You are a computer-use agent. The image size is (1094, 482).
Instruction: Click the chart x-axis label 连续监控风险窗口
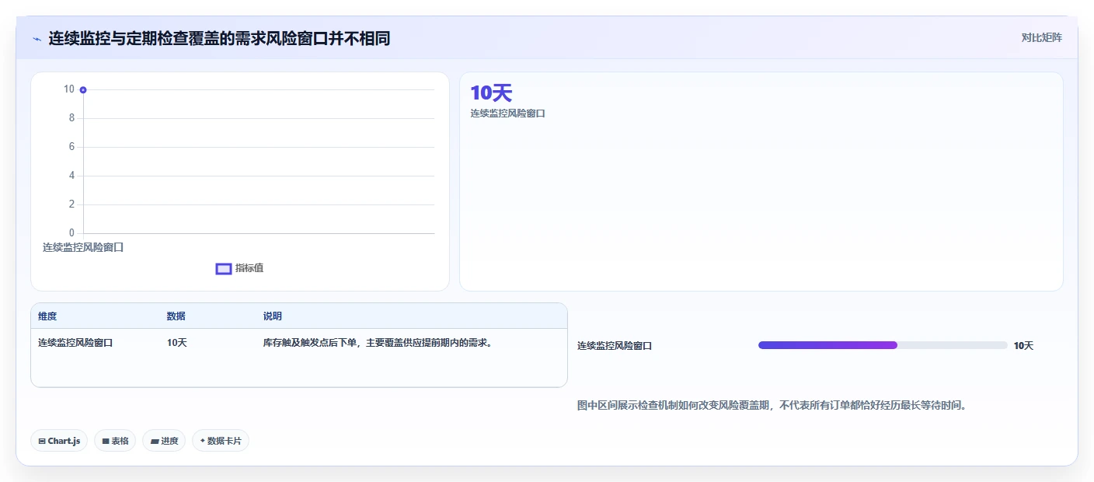83,247
